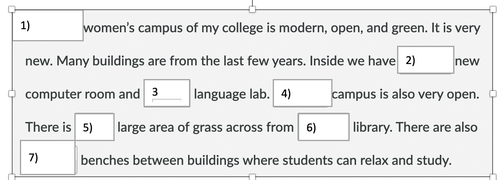Select the blank labeled 2) before 'new'
Viewport: 504px width, 180px height.
tap(425, 60)
